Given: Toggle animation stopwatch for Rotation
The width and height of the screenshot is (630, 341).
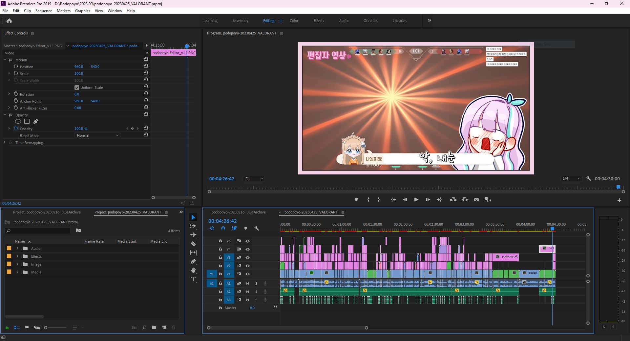Looking at the screenshot, I should tap(16, 94).
